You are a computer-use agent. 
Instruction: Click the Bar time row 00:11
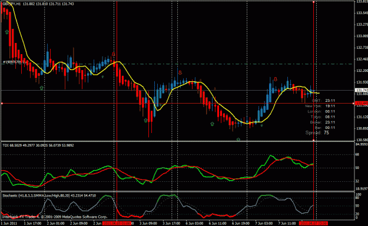click(x=325, y=128)
